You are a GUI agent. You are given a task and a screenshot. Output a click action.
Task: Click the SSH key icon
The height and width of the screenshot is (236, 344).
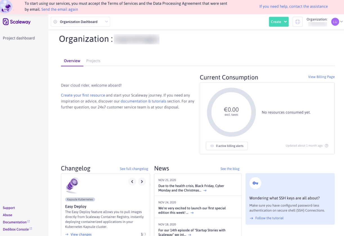click(255, 183)
